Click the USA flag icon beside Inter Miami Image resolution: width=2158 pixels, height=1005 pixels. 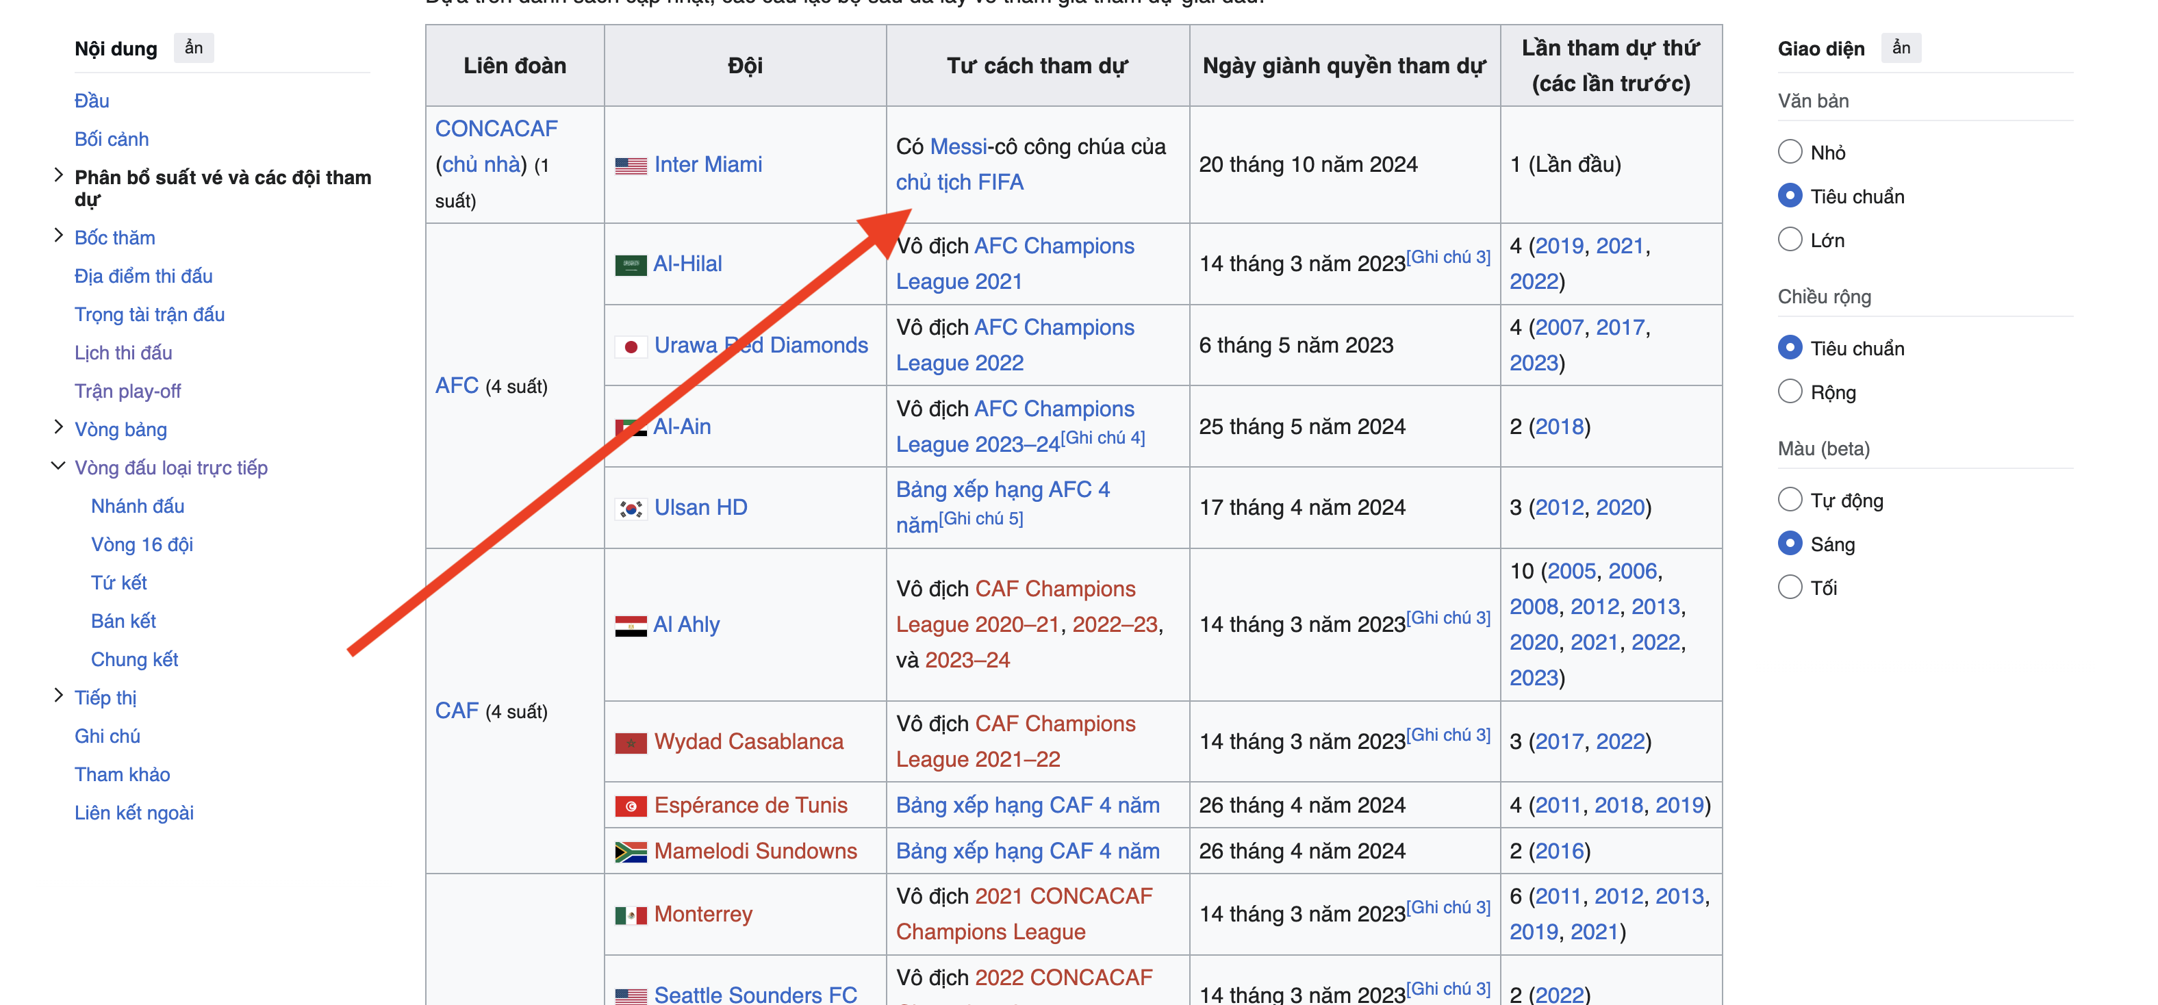point(630,166)
